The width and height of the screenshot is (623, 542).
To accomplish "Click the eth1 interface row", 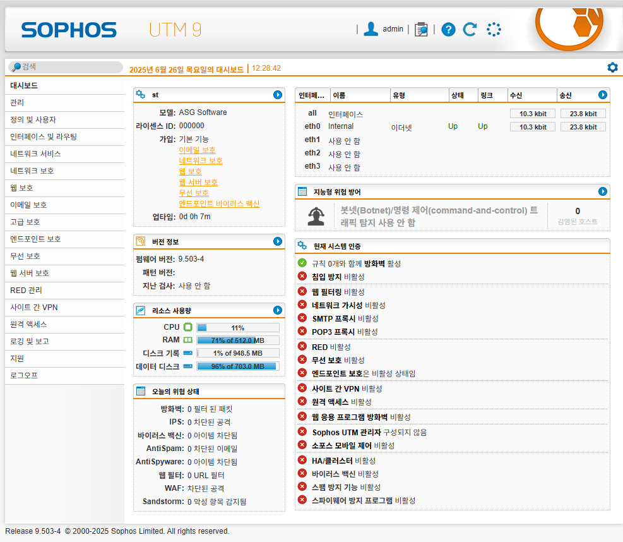I will [x=452, y=140].
